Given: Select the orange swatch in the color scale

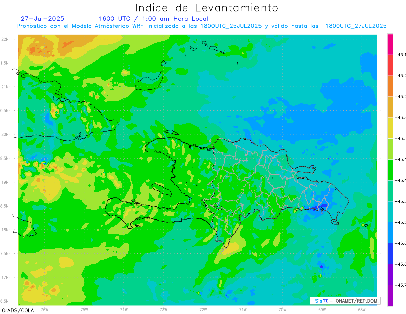Looking at the screenshot, I should point(390,86).
